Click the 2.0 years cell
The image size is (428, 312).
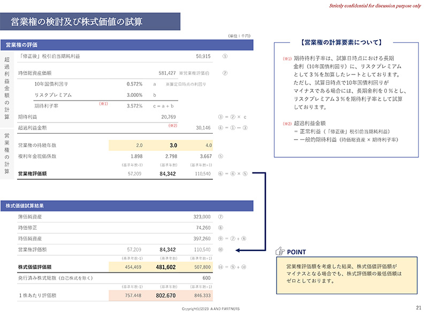[139, 145]
